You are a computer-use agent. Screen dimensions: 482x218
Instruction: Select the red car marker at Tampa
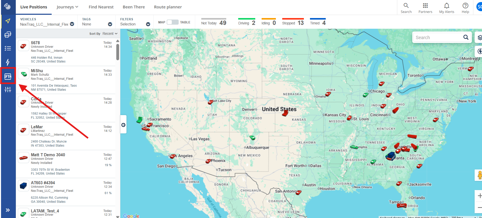point(402,205)
